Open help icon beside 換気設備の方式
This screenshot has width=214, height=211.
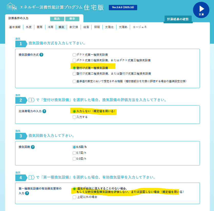[41, 55]
